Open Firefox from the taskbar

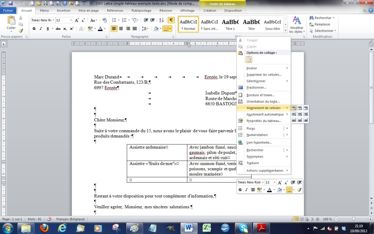(44, 228)
